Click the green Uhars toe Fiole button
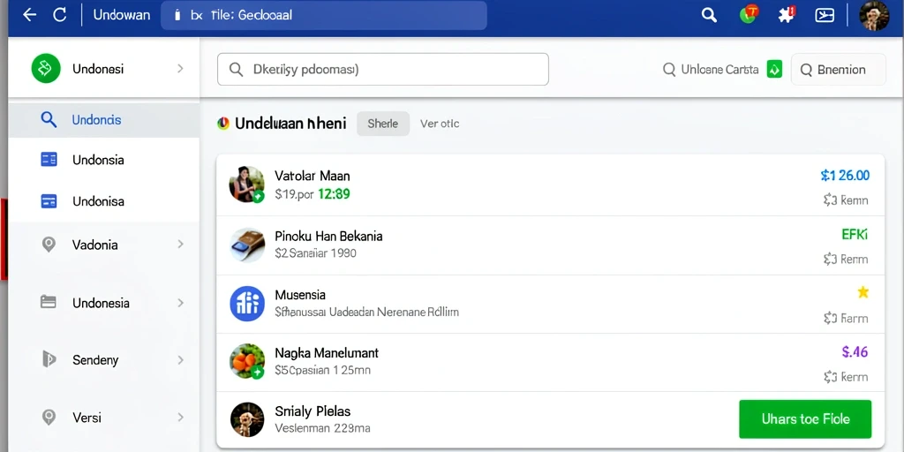 point(805,419)
